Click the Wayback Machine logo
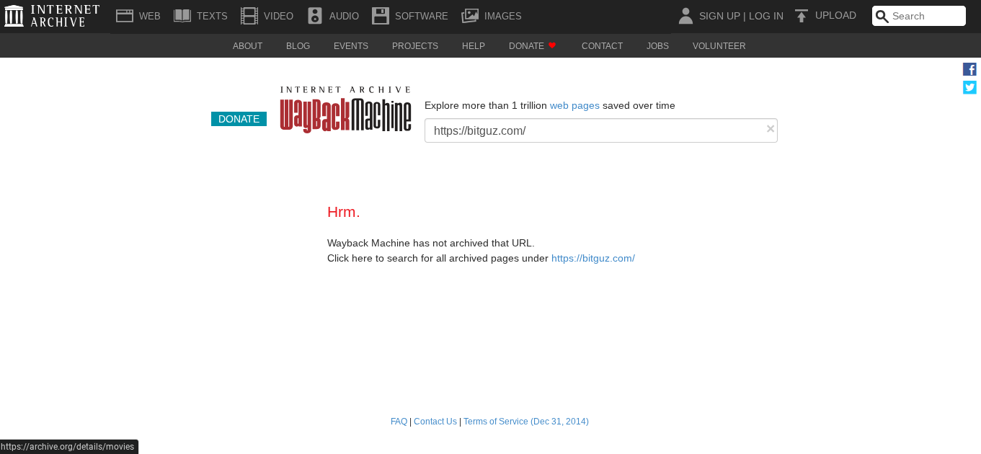This screenshot has width=981, height=454. [345, 112]
